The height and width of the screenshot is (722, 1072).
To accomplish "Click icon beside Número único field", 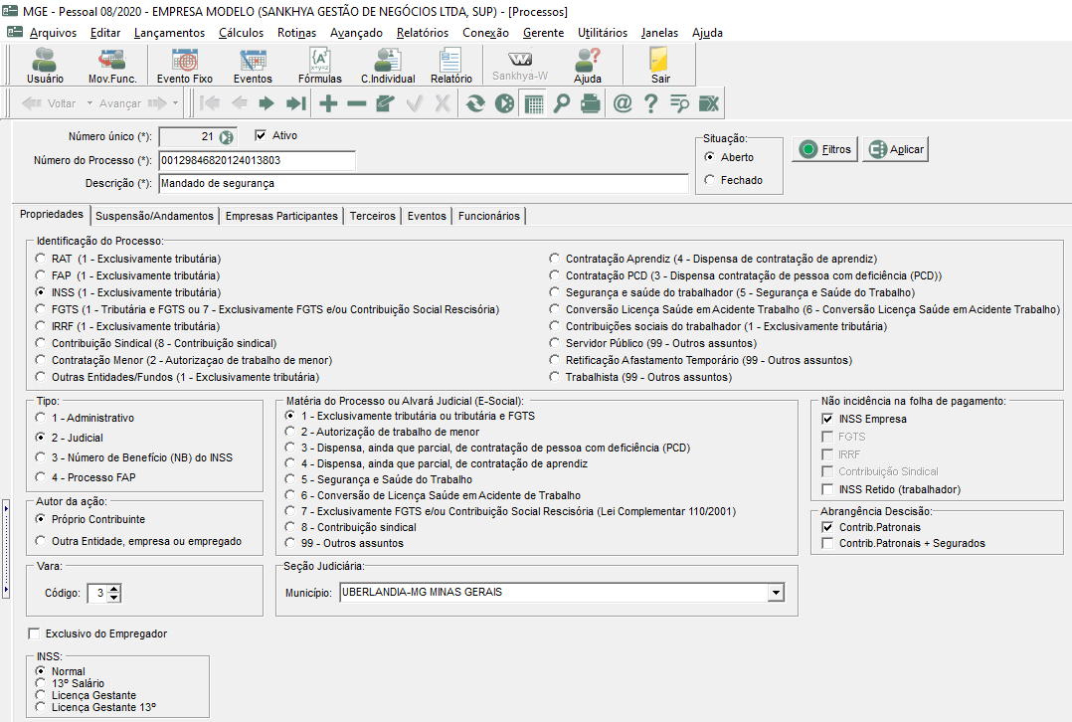I will click(x=227, y=137).
